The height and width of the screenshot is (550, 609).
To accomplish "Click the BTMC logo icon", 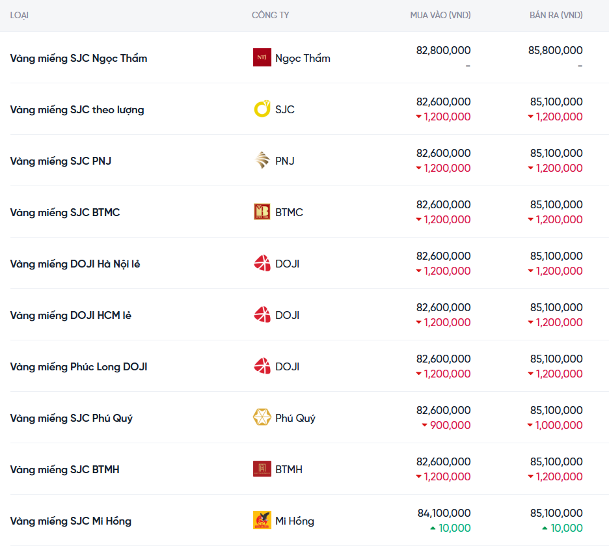I will coord(262,212).
